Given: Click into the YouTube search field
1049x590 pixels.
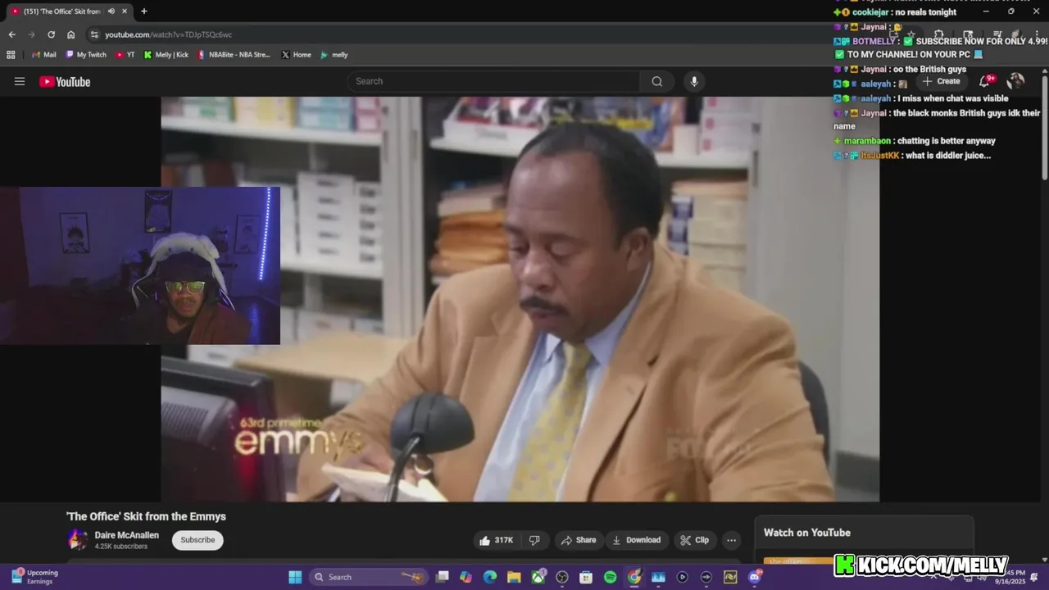Looking at the screenshot, I should [494, 81].
